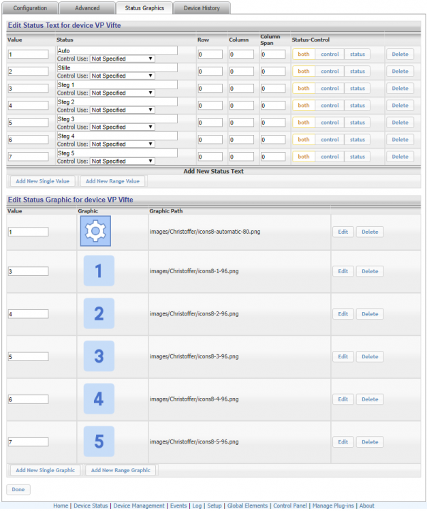Click the Row input field for Stille
427x511 pixels.
coord(210,72)
